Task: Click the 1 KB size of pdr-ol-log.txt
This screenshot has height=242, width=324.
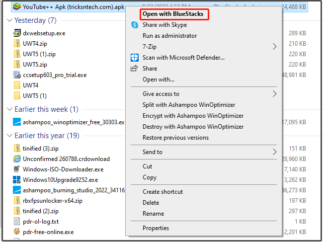Action: [x=300, y=222]
